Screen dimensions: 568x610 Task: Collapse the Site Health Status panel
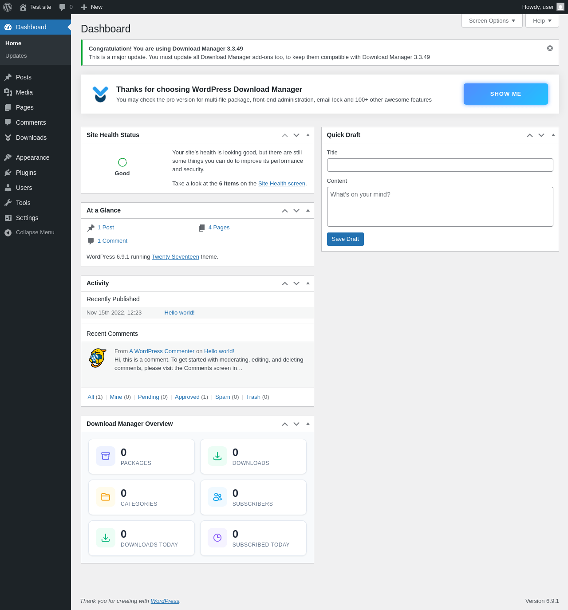pos(308,135)
